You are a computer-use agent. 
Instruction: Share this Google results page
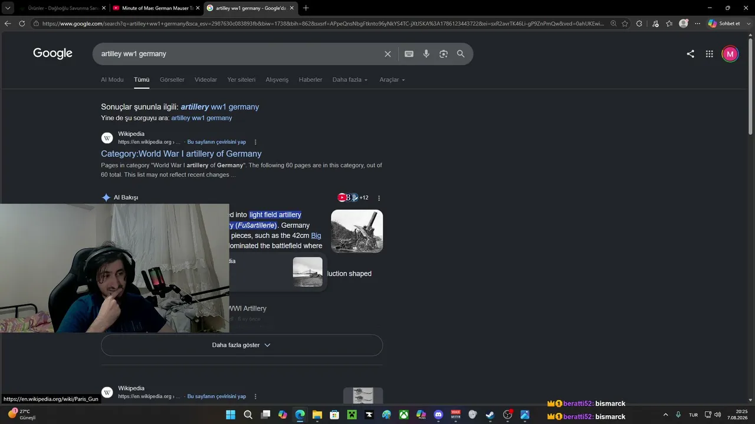coord(690,54)
